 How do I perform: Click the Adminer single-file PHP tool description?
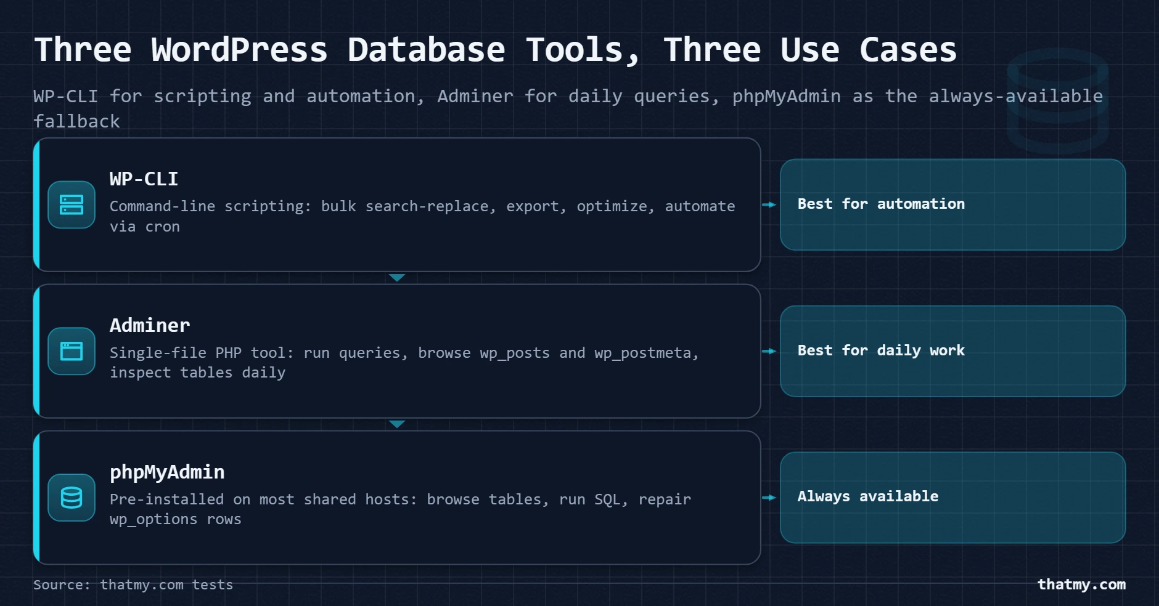click(x=404, y=363)
